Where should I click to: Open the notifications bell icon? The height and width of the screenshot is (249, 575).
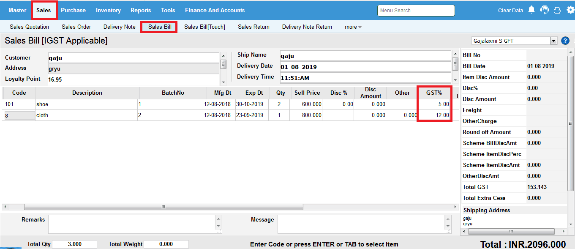click(531, 10)
